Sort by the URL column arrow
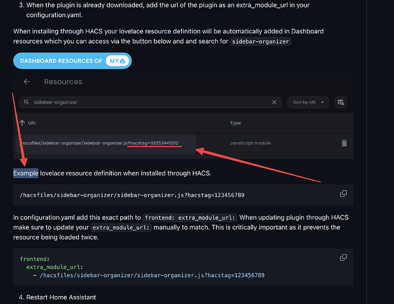The width and height of the screenshot is (394, 304). 22,123
